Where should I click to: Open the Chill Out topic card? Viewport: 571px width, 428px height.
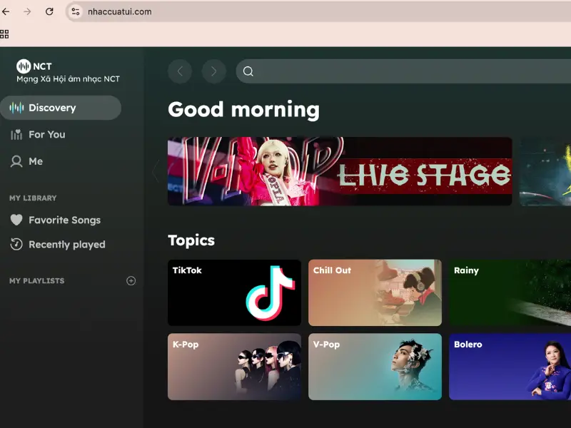click(375, 292)
